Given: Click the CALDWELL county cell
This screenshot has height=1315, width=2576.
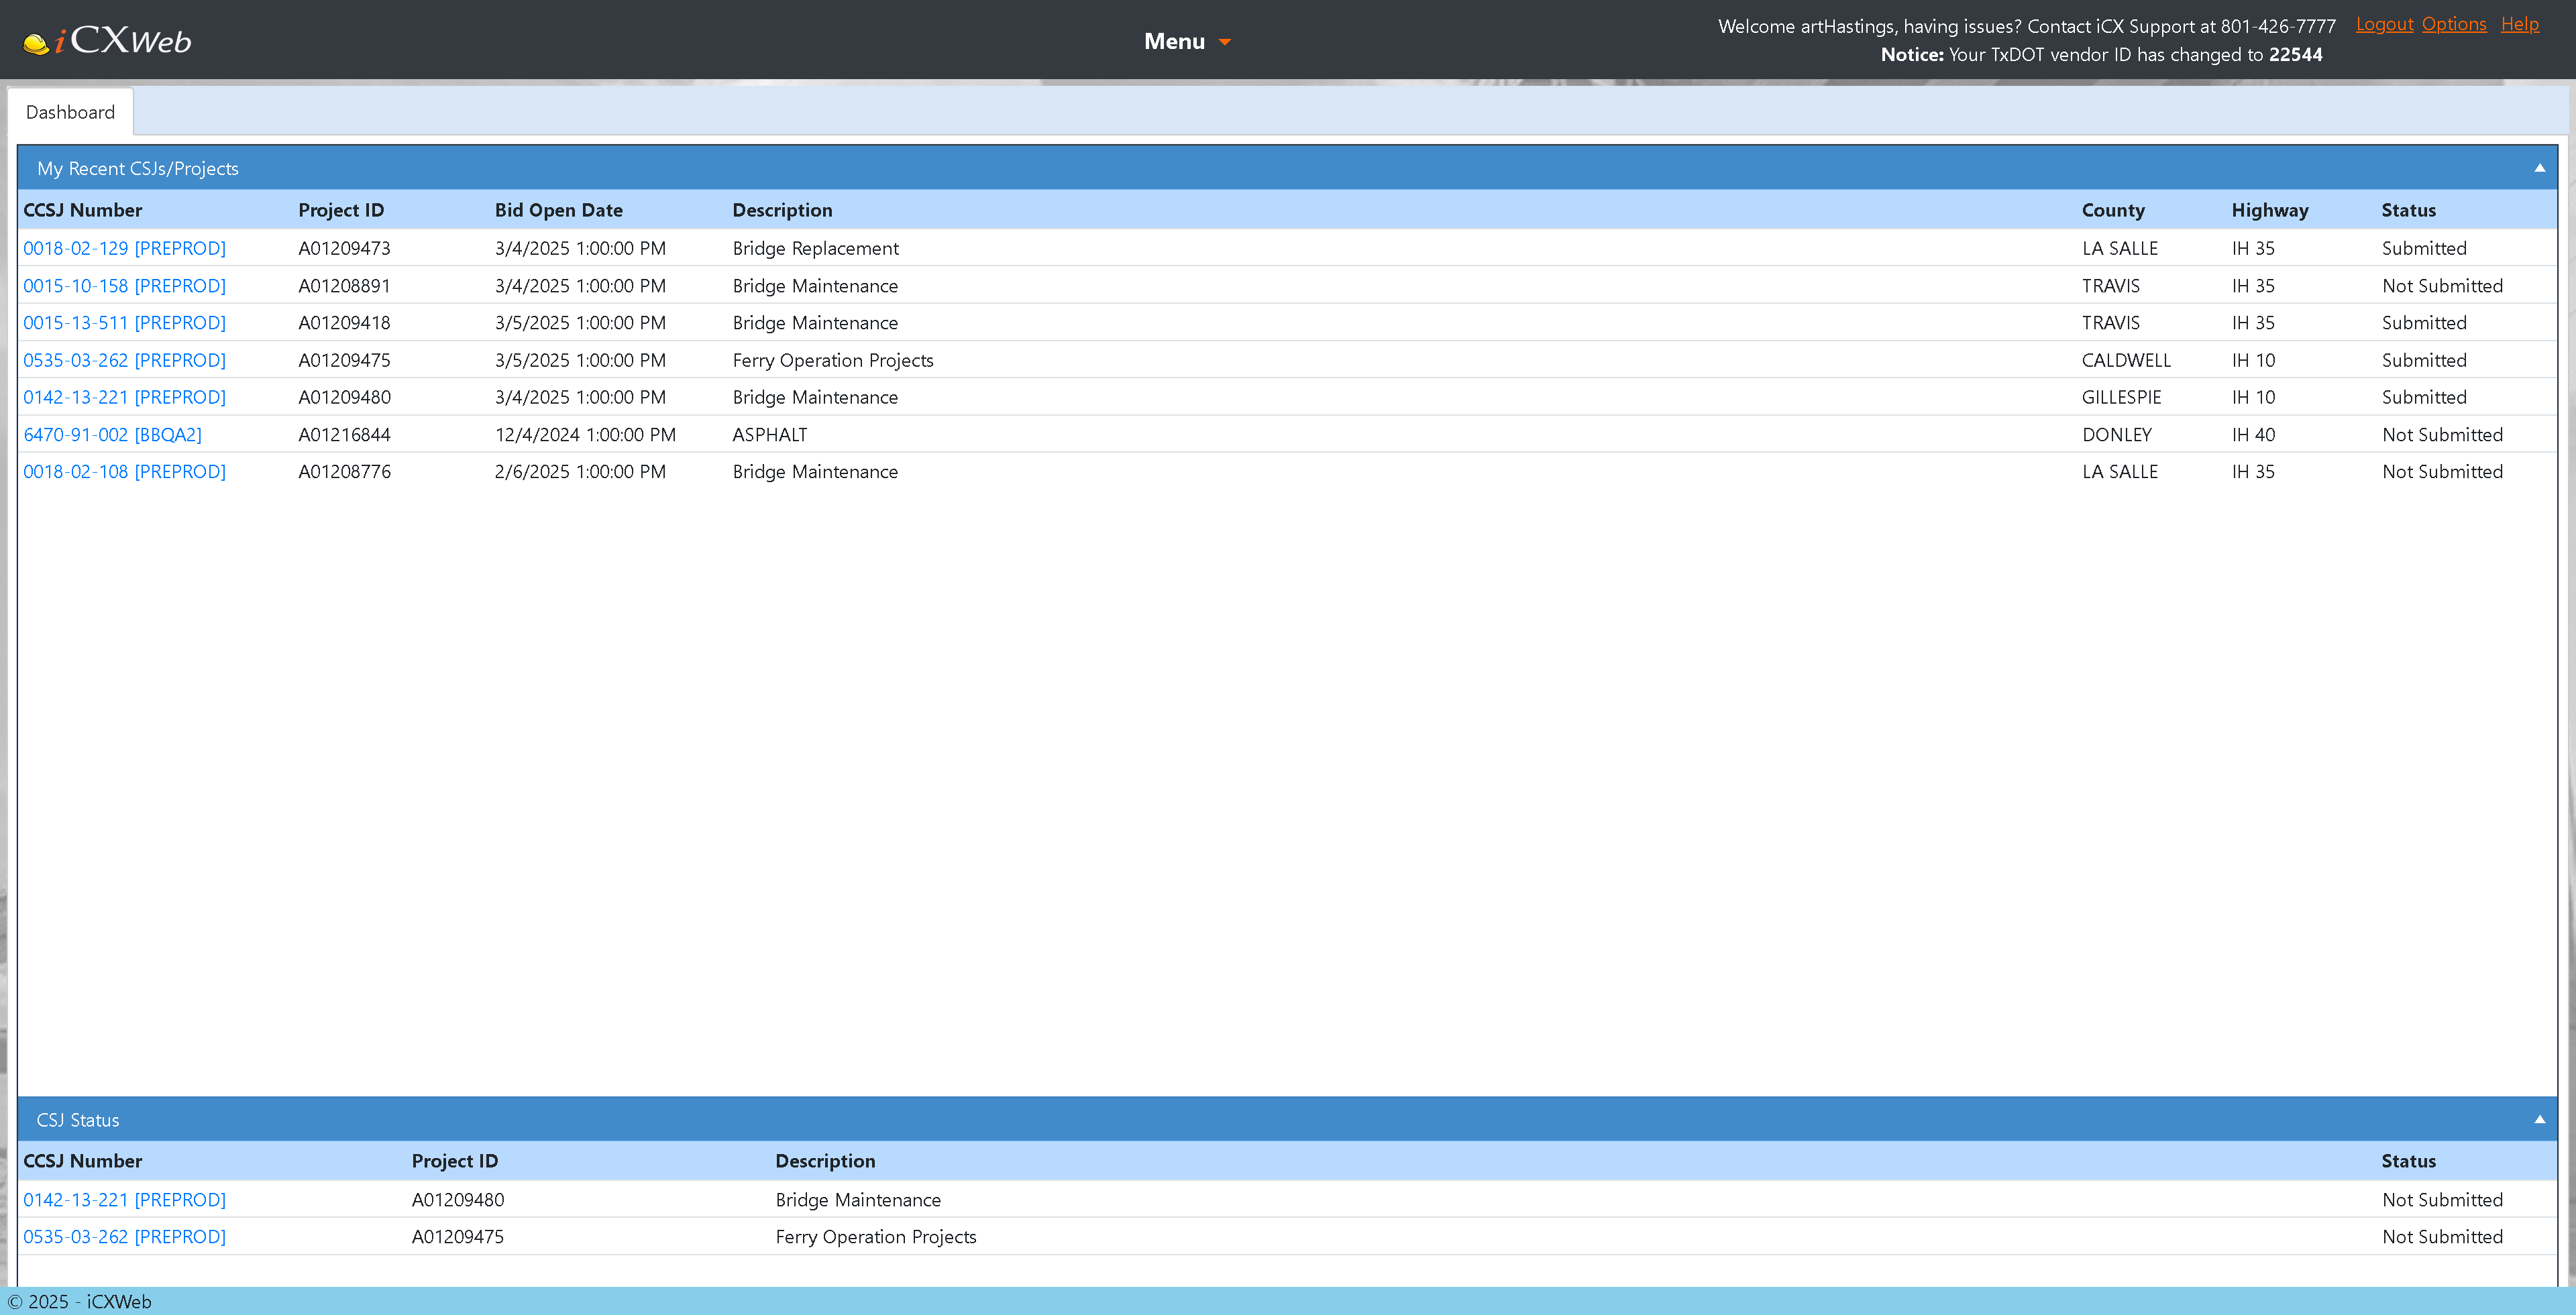Looking at the screenshot, I should pyautogui.click(x=2126, y=359).
